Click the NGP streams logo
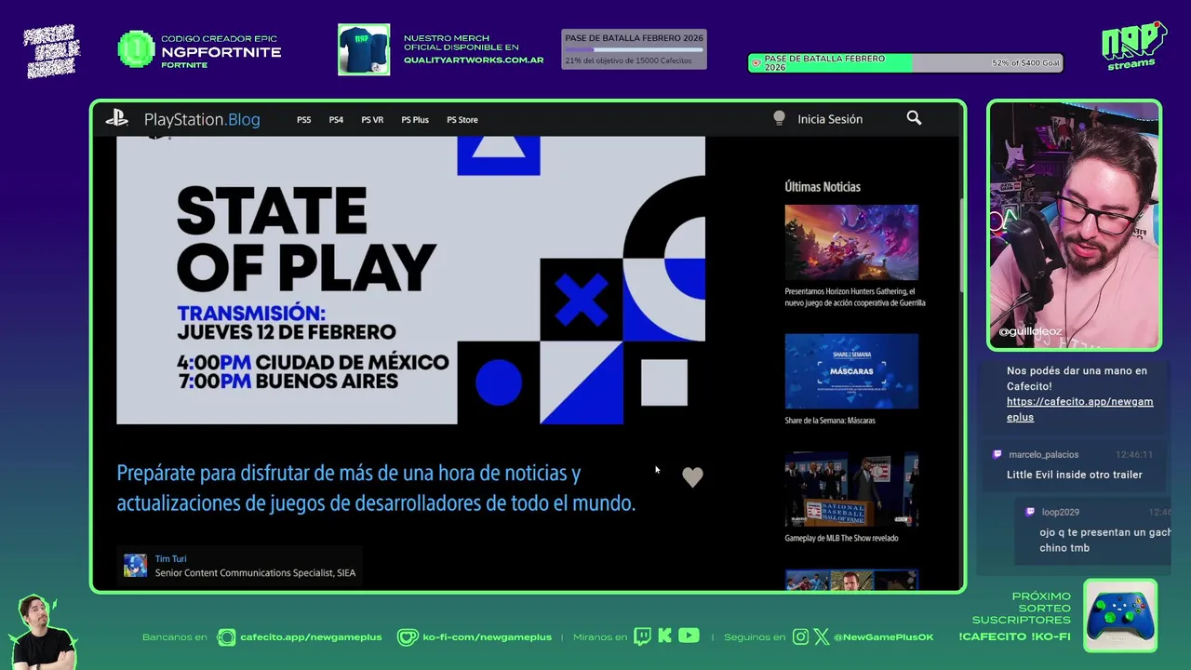This screenshot has height=670, width=1191. 1133,46
